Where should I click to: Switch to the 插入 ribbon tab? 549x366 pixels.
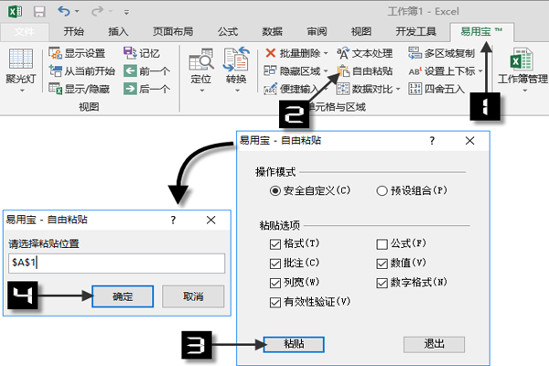pyautogui.click(x=118, y=31)
